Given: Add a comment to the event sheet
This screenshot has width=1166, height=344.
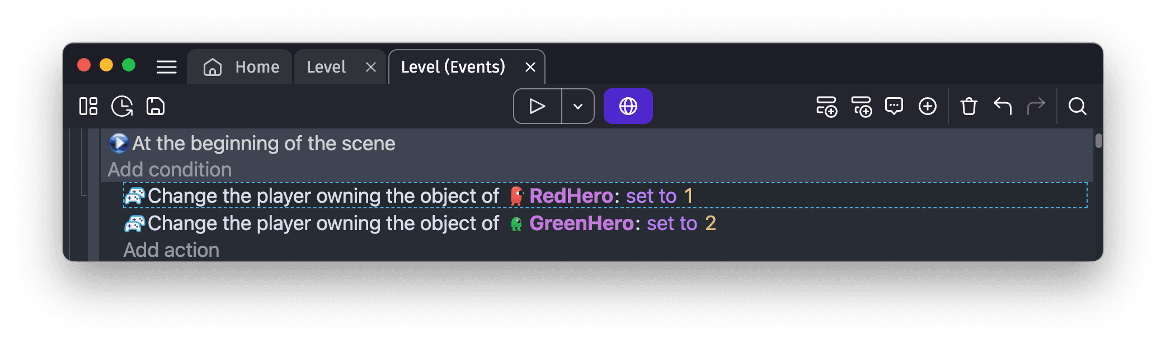Looking at the screenshot, I should click(x=894, y=107).
